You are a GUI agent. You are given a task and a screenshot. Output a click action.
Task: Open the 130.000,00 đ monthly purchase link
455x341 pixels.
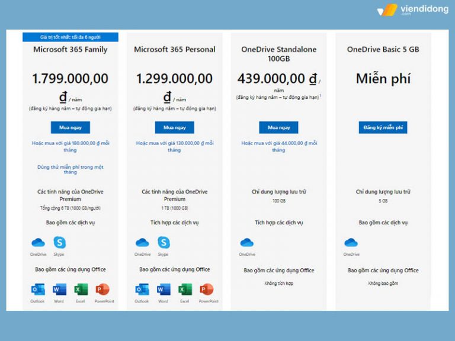pos(175,146)
